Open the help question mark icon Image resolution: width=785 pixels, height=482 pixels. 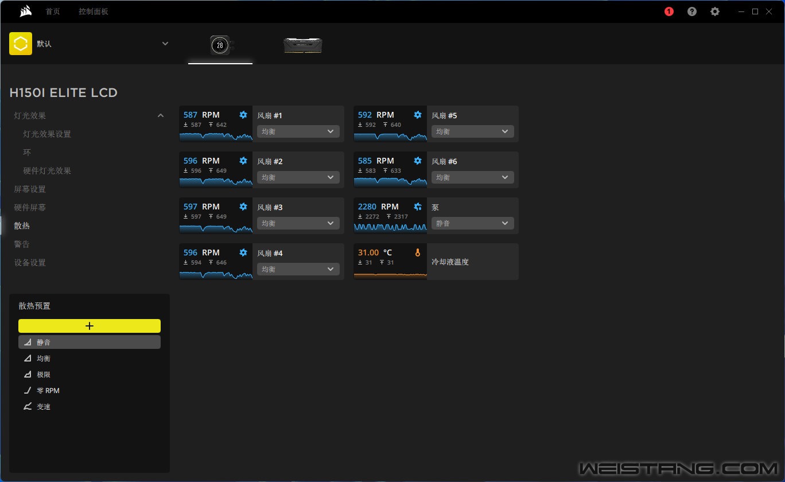[x=692, y=11]
